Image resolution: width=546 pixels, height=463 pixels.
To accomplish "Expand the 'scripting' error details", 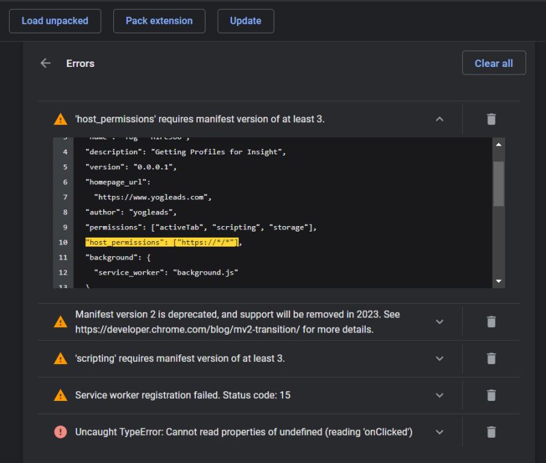I will point(440,359).
